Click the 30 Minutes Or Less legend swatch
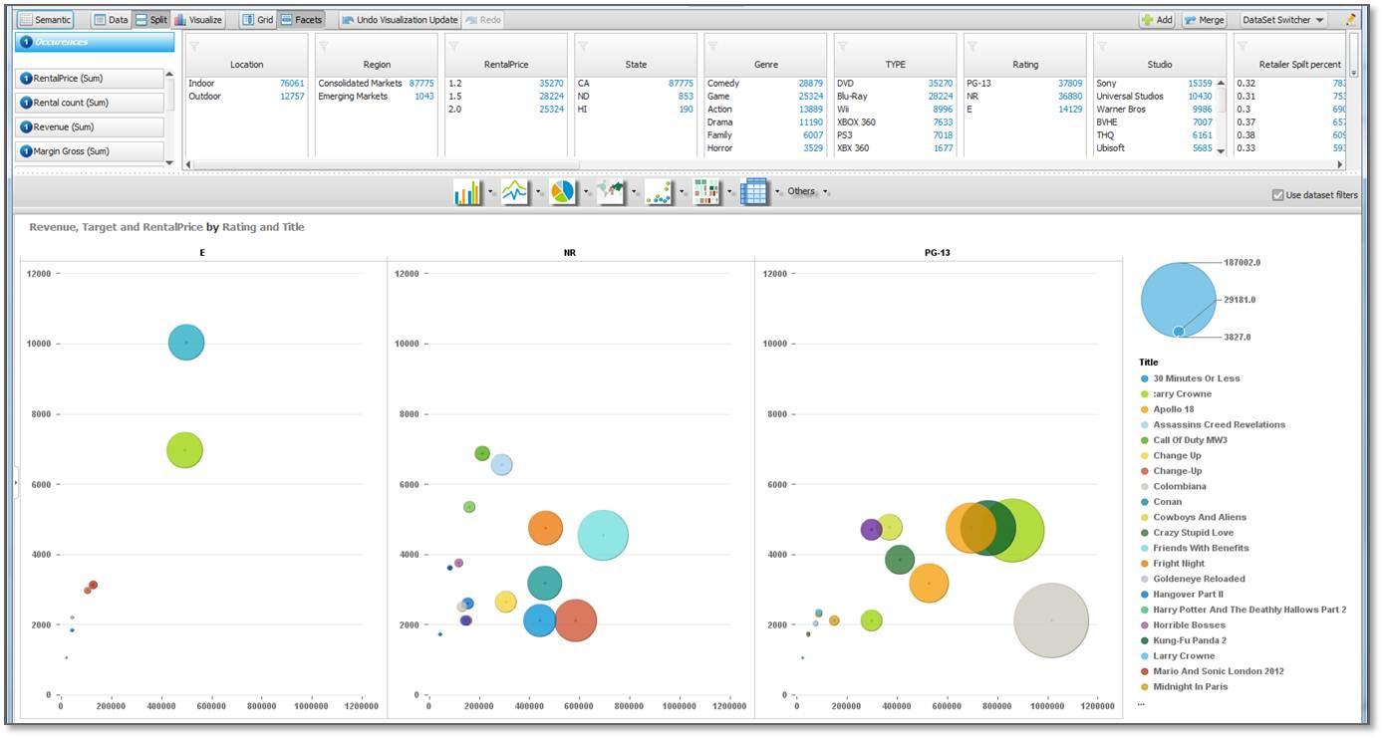 click(x=1144, y=378)
